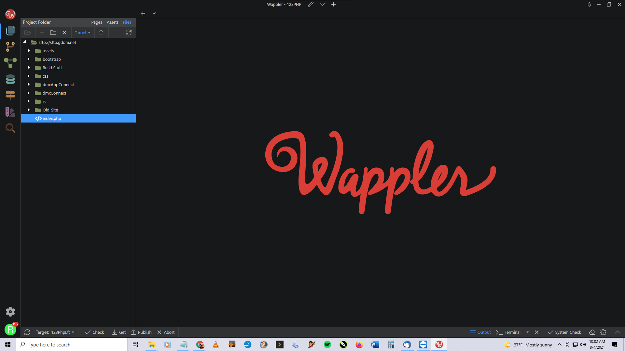Click the upload arrow icon in file toolbar
625x351 pixels.
coord(101,32)
